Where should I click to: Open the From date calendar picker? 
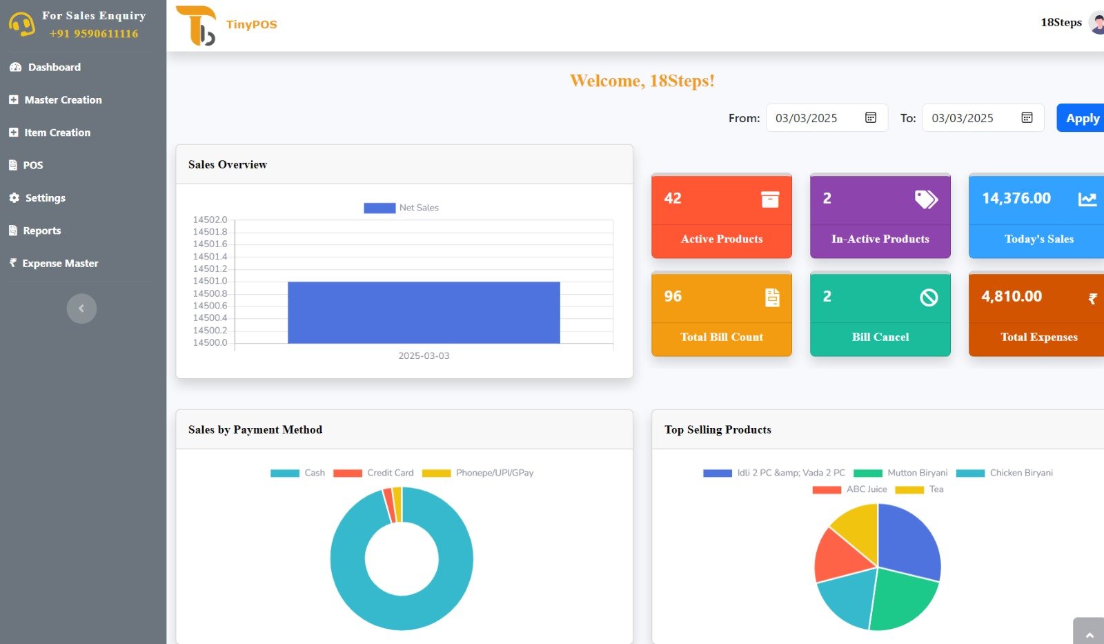tap(871, 118)
